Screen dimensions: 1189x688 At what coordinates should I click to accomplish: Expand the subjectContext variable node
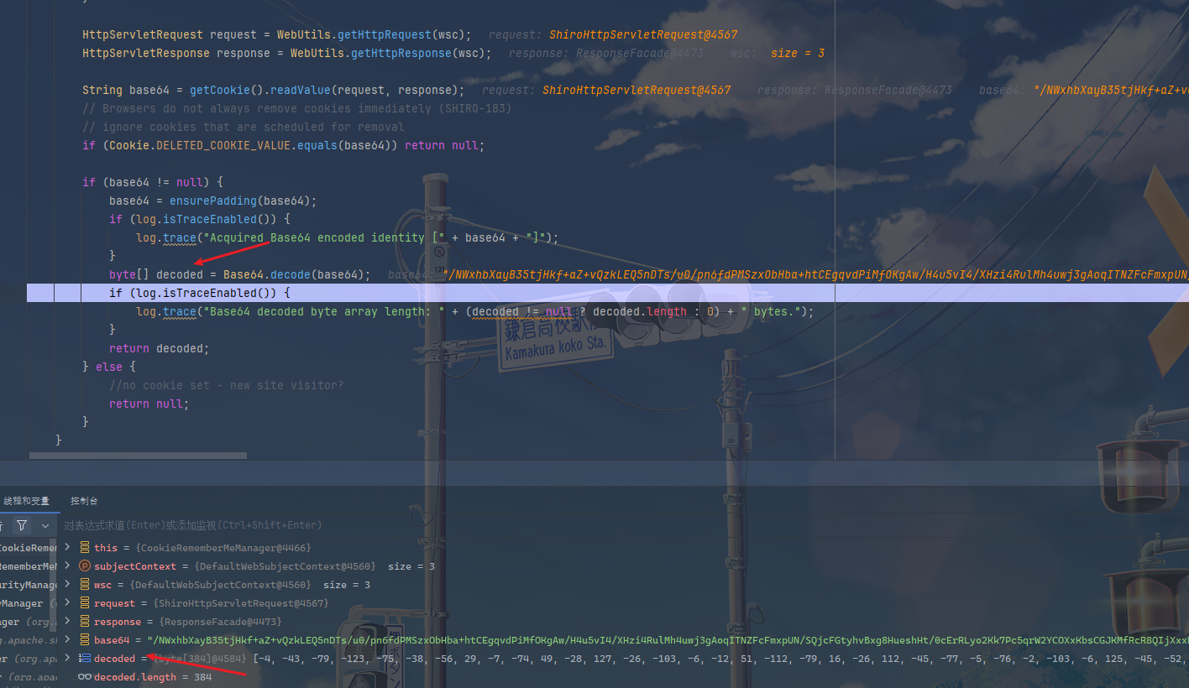tap(68, 566)
